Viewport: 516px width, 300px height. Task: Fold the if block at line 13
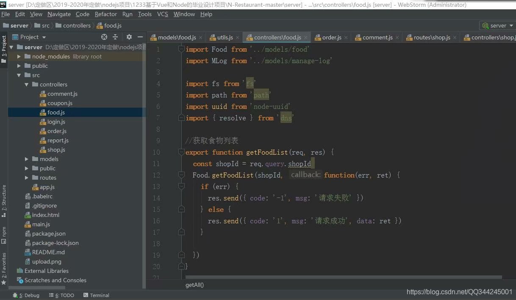(x=182, y=186)
